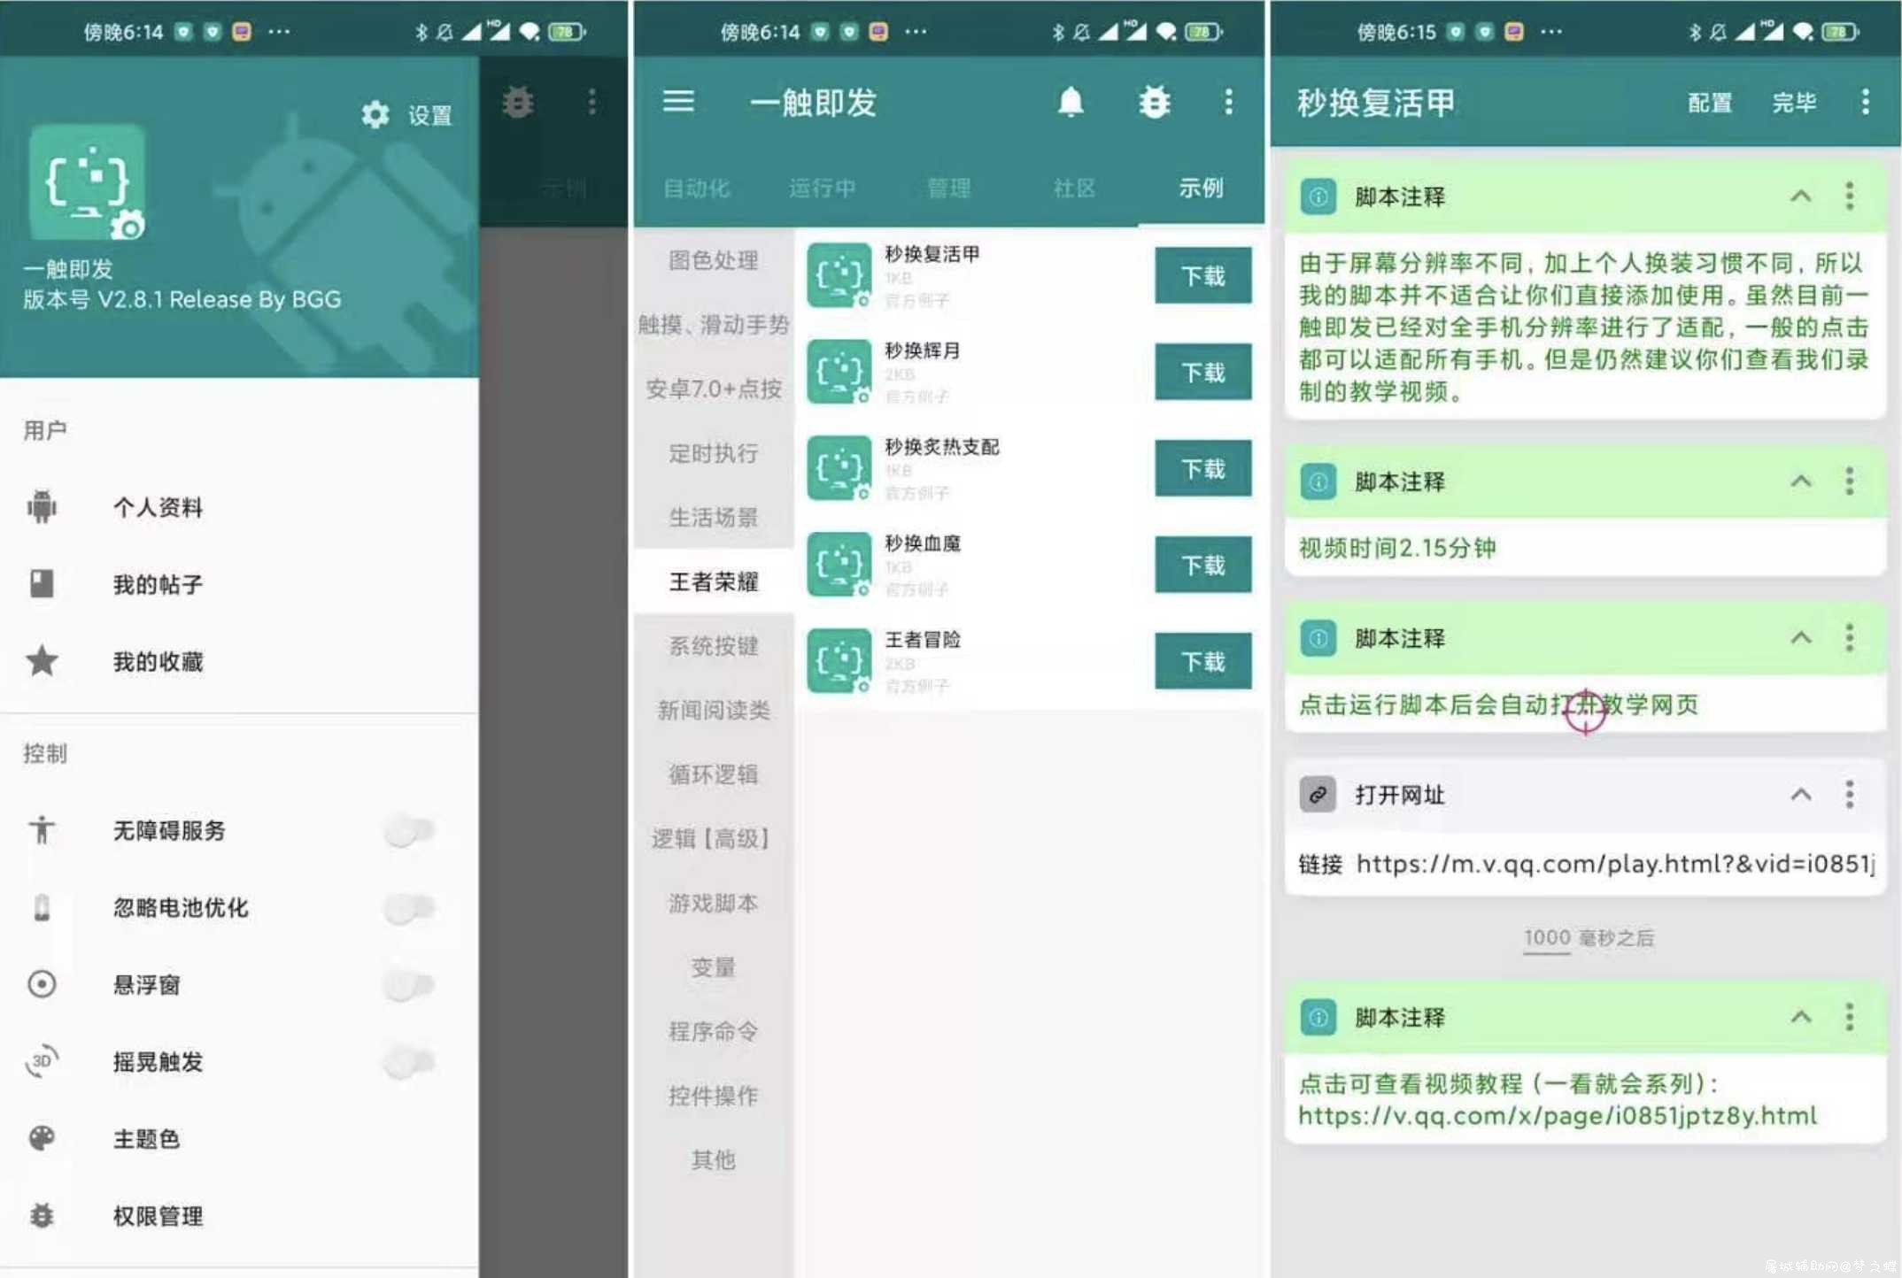Click the accessibility person icon
Screen dimensions: 1902x1278
(x=42, y=830)
